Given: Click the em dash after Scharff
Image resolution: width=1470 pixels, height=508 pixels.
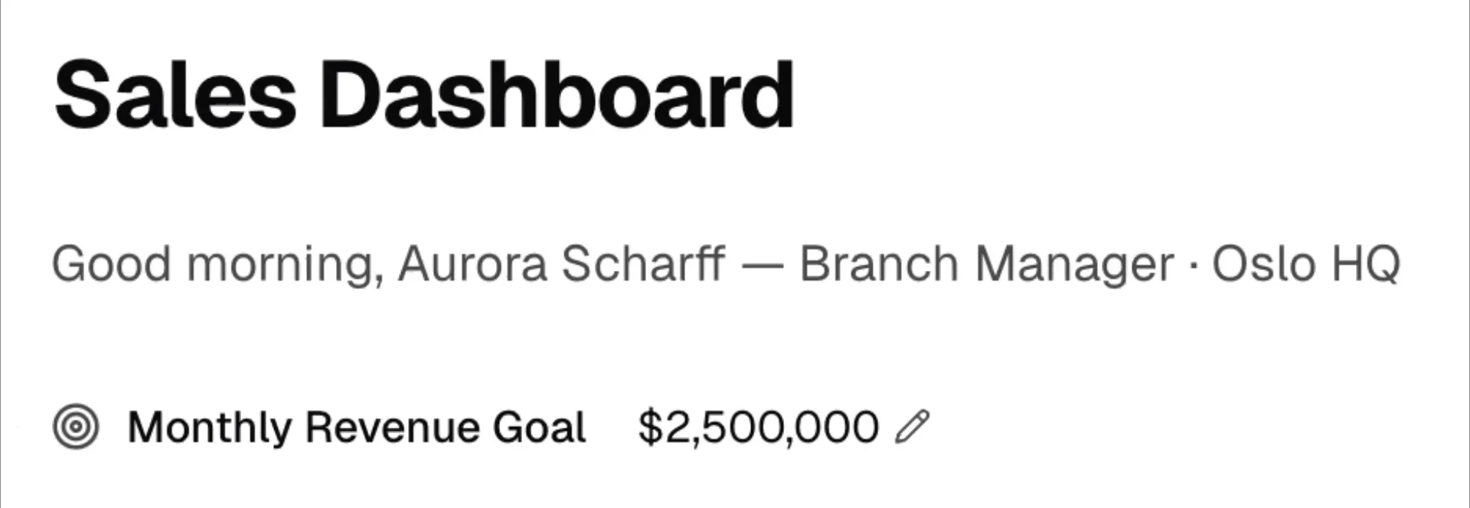Looking at the screenshot, I should click(x=763, y=265).
